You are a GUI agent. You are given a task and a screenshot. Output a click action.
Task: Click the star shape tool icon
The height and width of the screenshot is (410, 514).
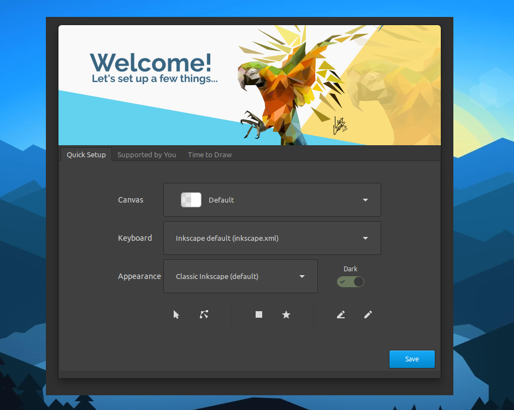pyautogui.click(x=286, y=314)
